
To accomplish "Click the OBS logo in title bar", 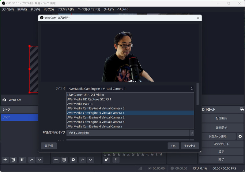I will (x=3, y=3).
